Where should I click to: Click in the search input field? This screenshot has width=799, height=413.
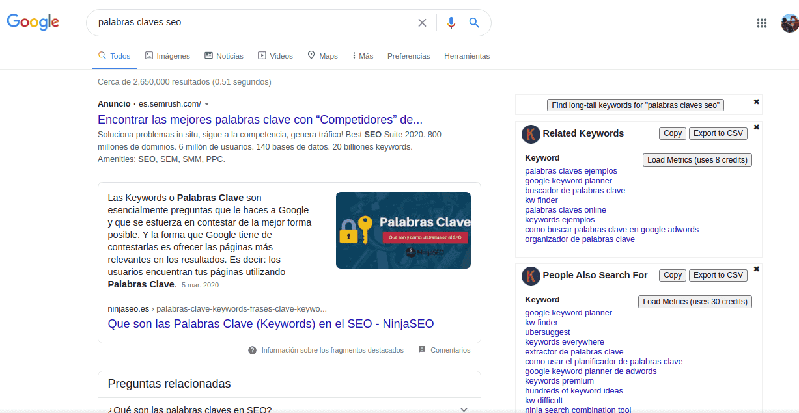[254, 23]
